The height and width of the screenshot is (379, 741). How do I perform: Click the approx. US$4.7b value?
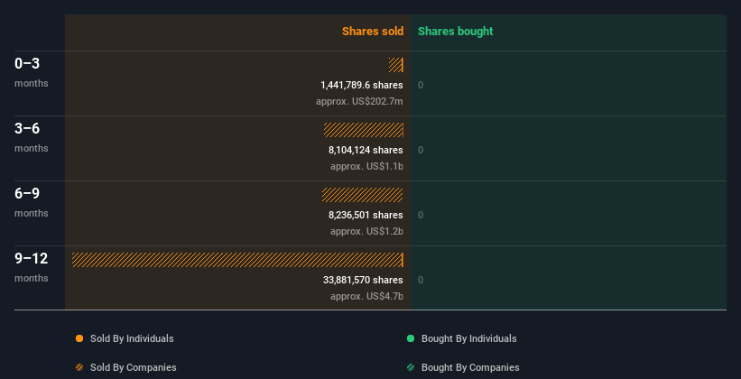[x=366, y=296]
